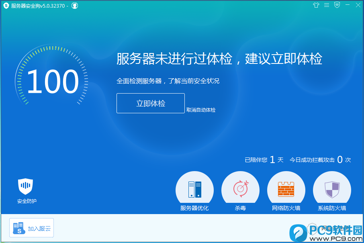364x243 pixels.
Task: Click the 全面检测服务器 subtitle text
Action: pos(168,81)
